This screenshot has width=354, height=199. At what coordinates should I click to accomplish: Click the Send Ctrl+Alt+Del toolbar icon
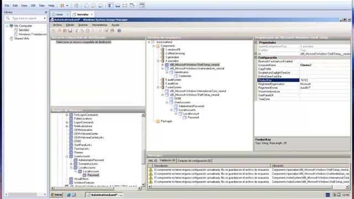click(x=76, y=6)
